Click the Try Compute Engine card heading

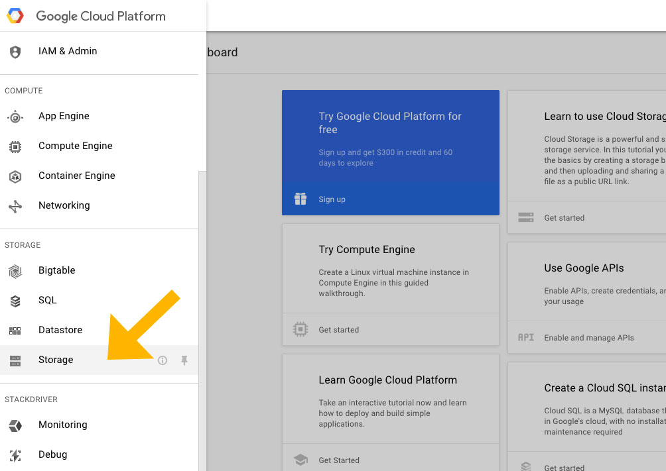(367, 250)
